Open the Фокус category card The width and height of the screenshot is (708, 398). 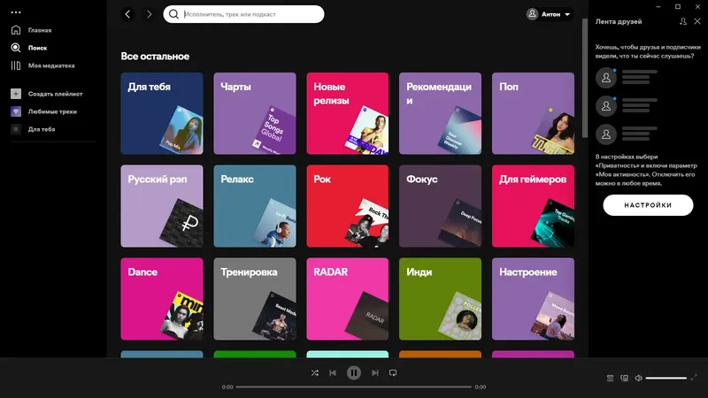pyautogui.click(x=440, y=206)
